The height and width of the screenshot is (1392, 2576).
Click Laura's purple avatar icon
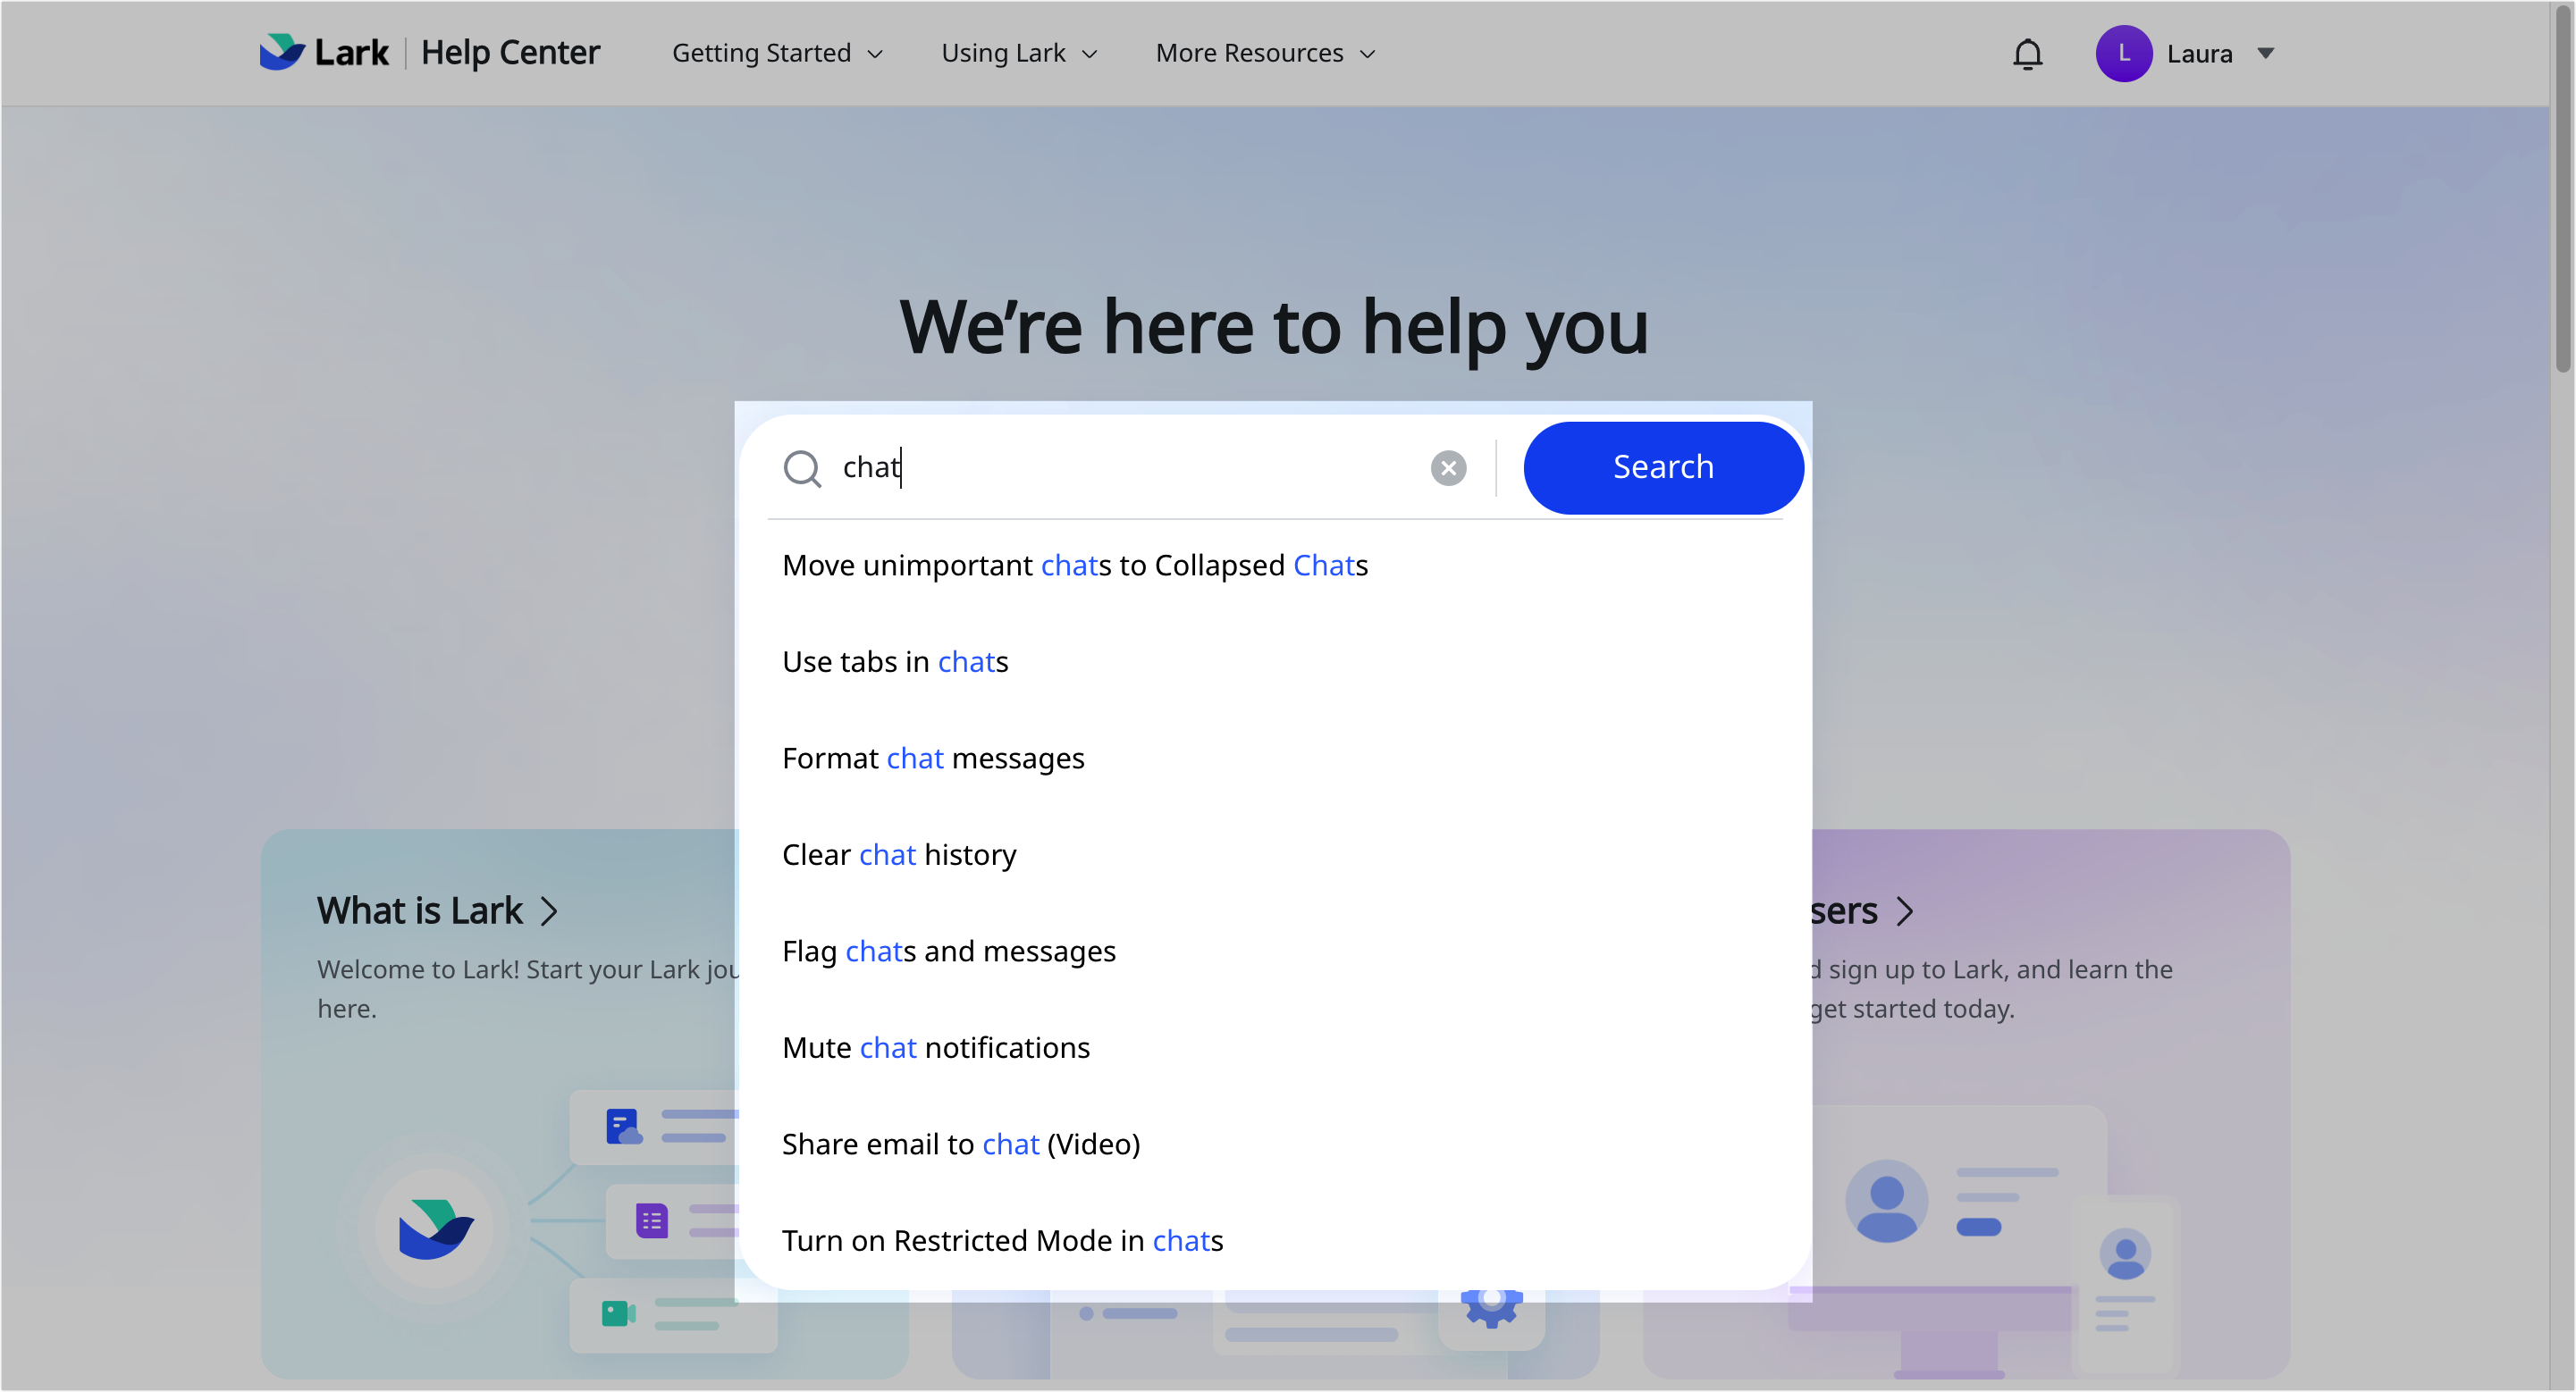2123,54
